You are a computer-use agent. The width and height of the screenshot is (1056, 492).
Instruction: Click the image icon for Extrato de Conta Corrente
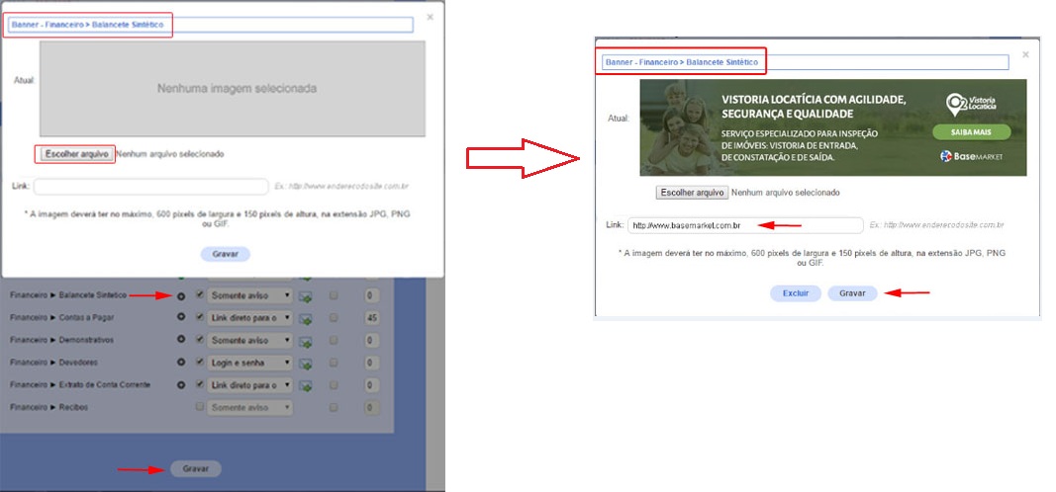(x=306, y=385)
